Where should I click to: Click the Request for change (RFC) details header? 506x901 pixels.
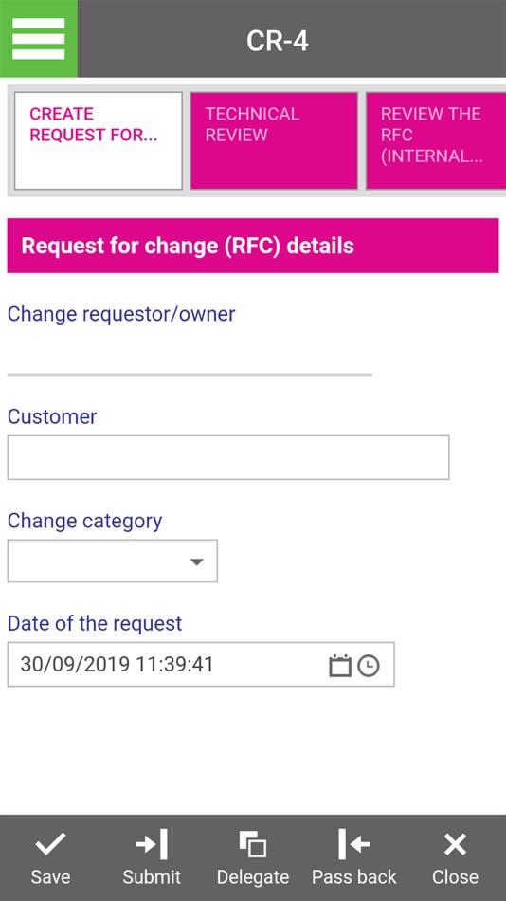click(x=253, y=246)
